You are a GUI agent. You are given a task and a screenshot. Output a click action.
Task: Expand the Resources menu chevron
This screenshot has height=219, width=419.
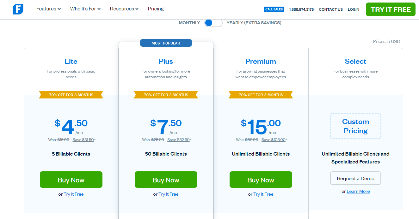tap(137, 9)
